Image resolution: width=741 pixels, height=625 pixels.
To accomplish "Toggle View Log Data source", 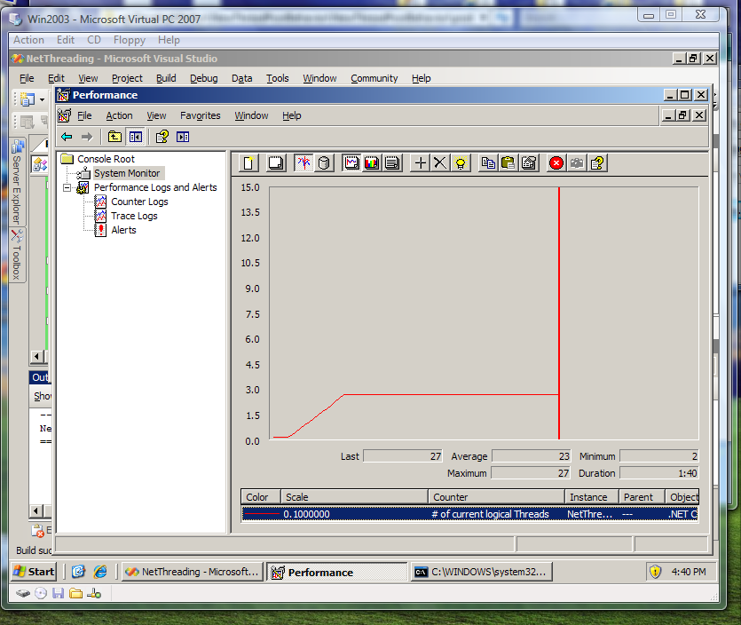I will point(324,162).
